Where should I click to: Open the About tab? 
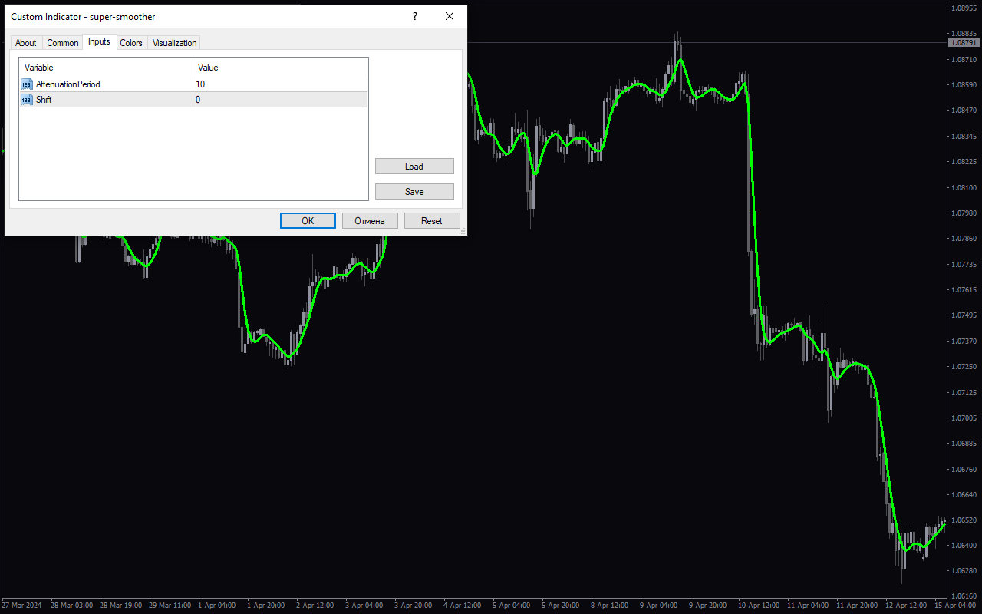click(25, 43)
